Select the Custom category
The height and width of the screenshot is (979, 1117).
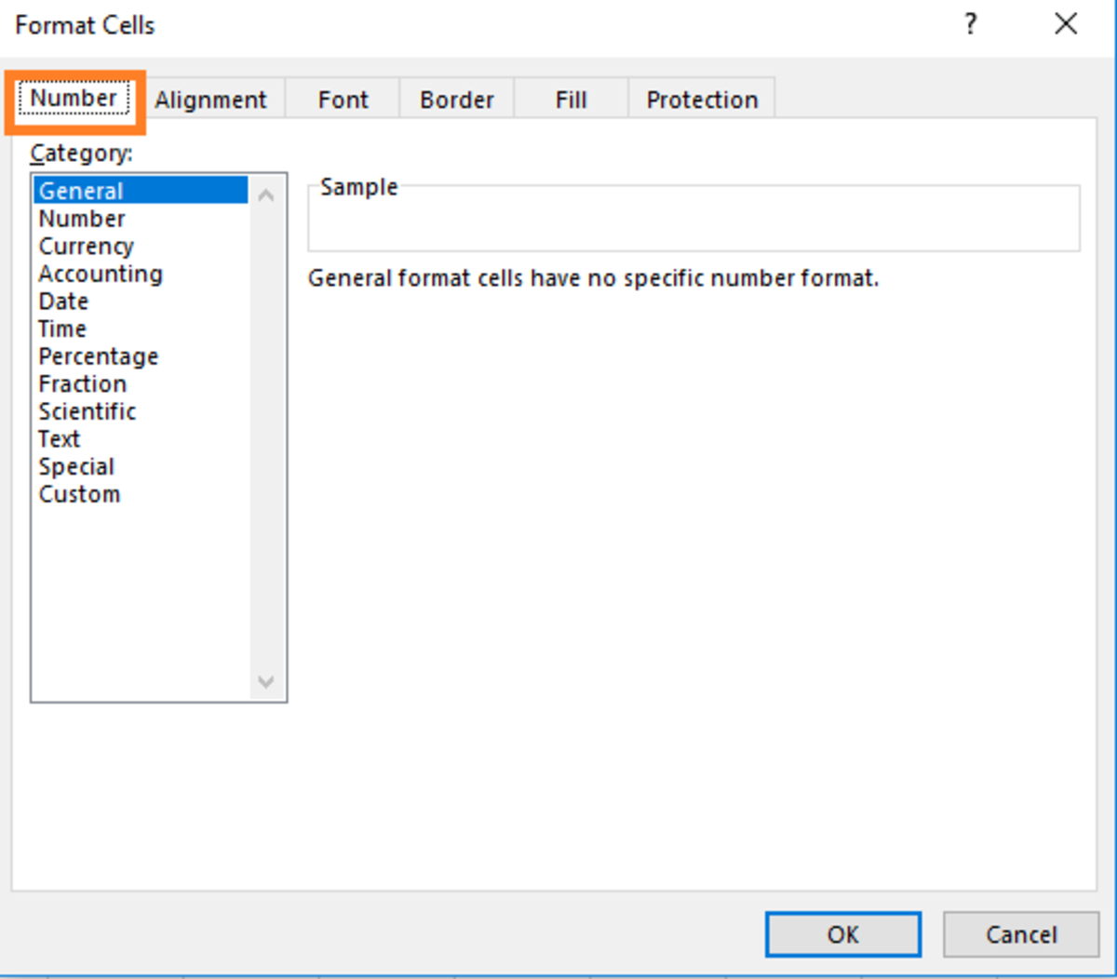tap(79, 493)
